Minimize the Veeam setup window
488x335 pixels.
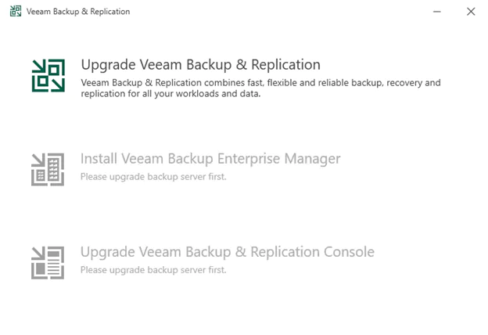point(434,12)
